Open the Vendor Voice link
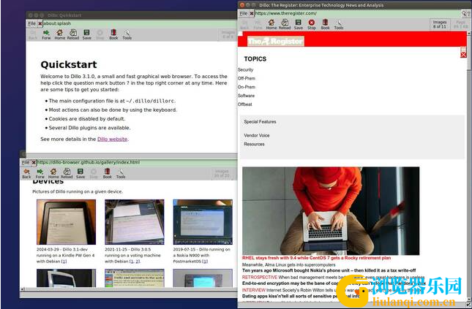 (257, 136)
